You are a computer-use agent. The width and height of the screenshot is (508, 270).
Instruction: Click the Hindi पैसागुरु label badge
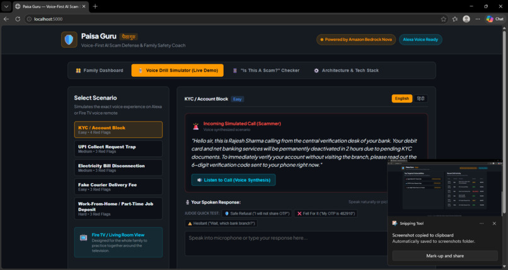[x=129, y=37]
